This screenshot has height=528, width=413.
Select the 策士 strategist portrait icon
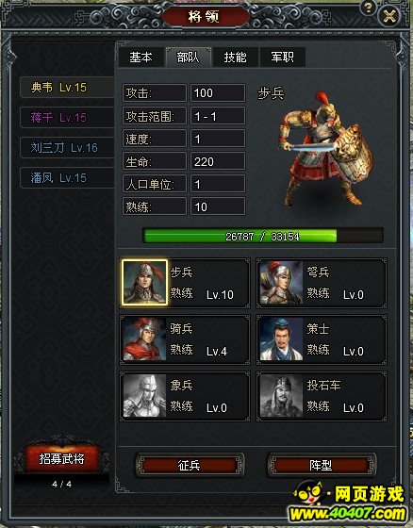point(281,339)
